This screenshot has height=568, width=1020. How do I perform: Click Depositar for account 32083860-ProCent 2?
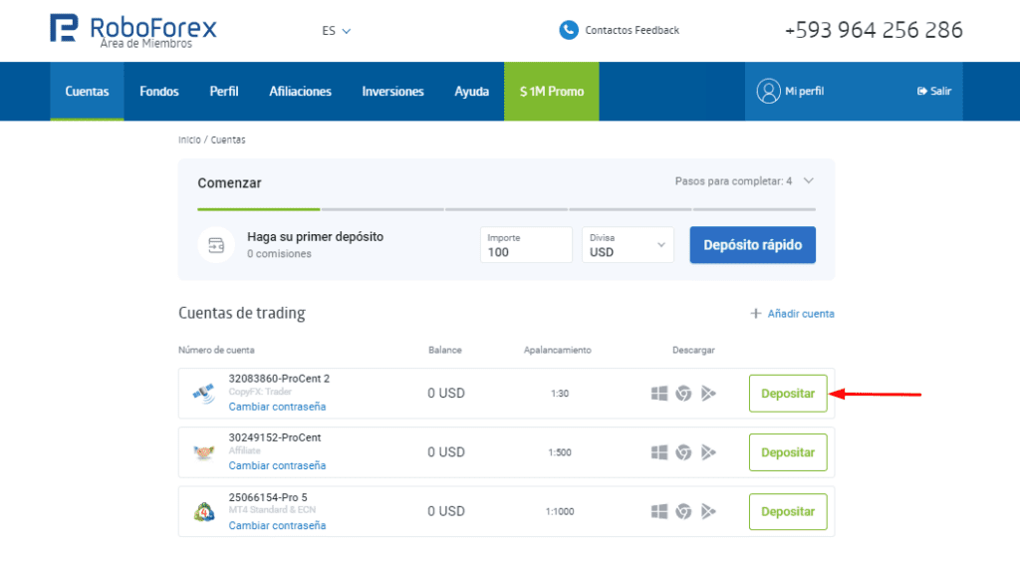click(788, 393)
